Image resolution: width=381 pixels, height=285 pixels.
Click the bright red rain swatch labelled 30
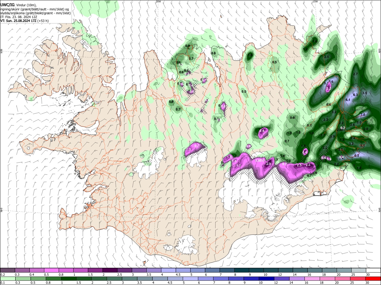tap(373, 279)
